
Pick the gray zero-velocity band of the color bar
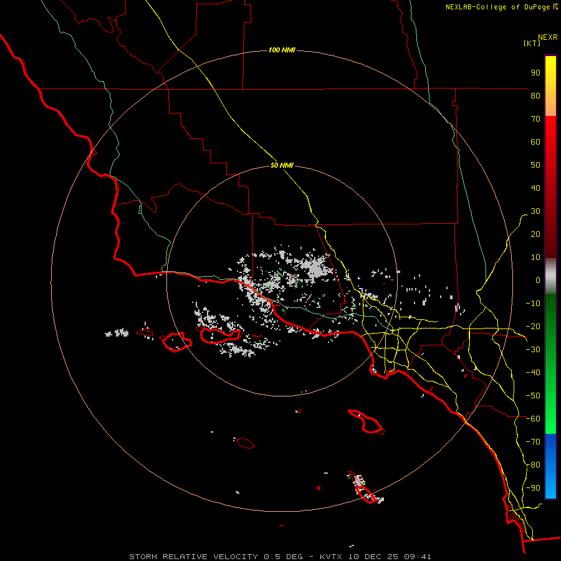tap(550, 276)
